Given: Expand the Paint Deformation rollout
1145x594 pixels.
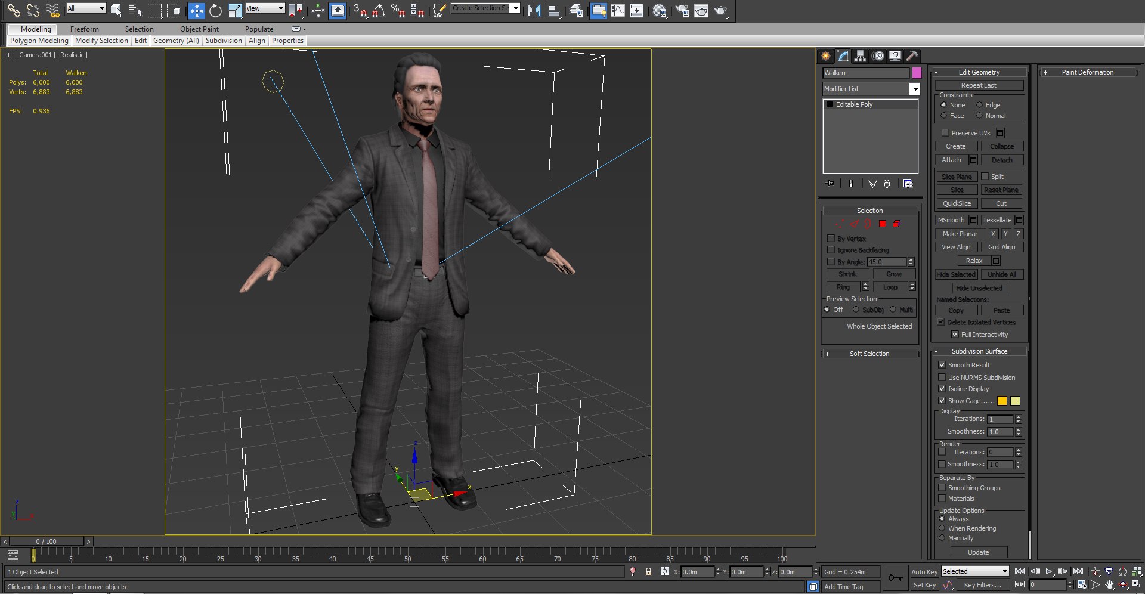Looking at the screenshot, I should click(x=1087, y=72).
